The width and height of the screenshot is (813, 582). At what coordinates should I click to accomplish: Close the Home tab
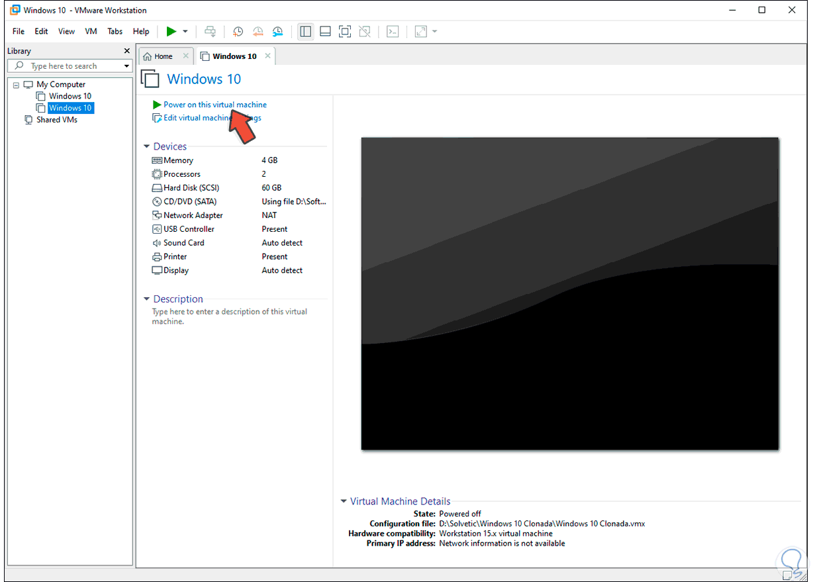tap(185, 56)
